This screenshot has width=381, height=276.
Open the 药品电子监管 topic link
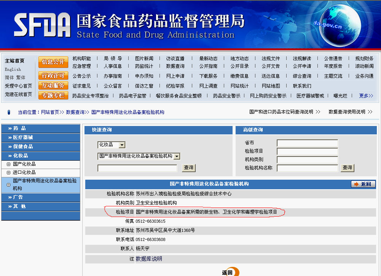click(133, 96)
